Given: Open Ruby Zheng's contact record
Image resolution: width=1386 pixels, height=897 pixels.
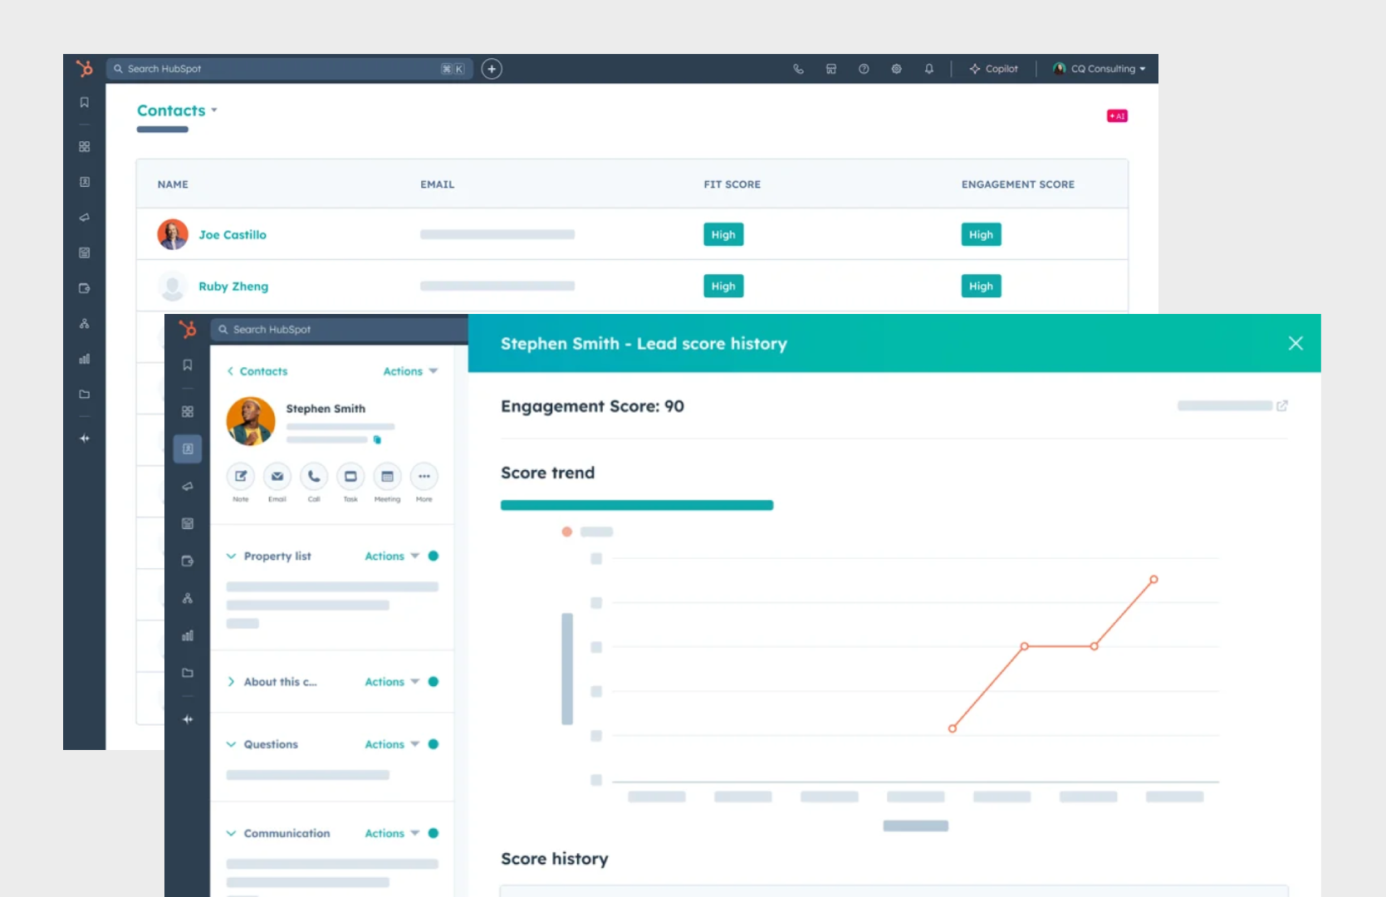Looking at the screenshot, I should 233,287.
